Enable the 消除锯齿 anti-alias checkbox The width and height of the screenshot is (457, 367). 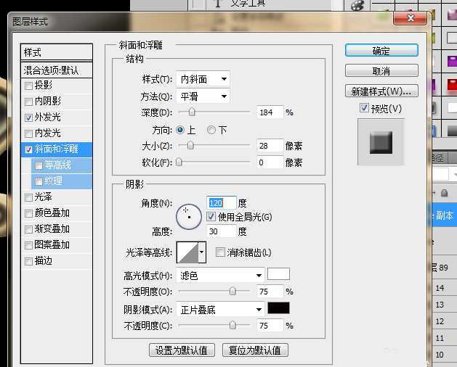(221, 252)
